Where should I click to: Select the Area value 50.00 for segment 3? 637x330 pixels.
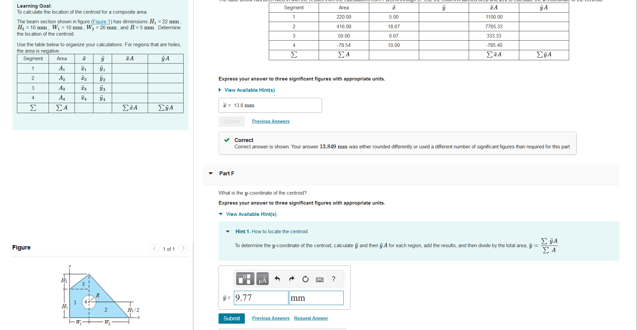[x=344, y=36]
